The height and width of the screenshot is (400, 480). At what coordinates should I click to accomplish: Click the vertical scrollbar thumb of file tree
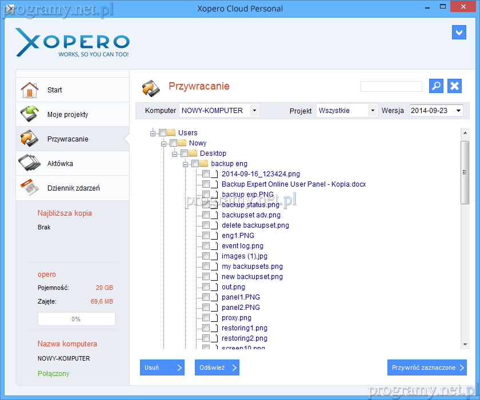click(465, 171)
